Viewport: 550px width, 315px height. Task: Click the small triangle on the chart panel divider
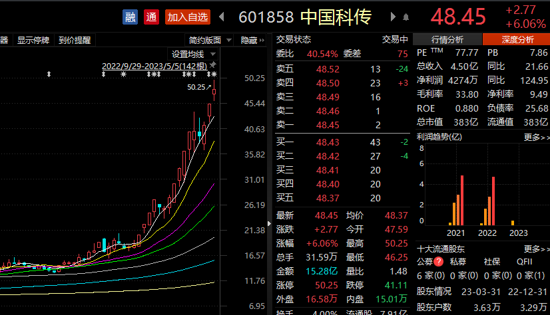pos(269,223)
